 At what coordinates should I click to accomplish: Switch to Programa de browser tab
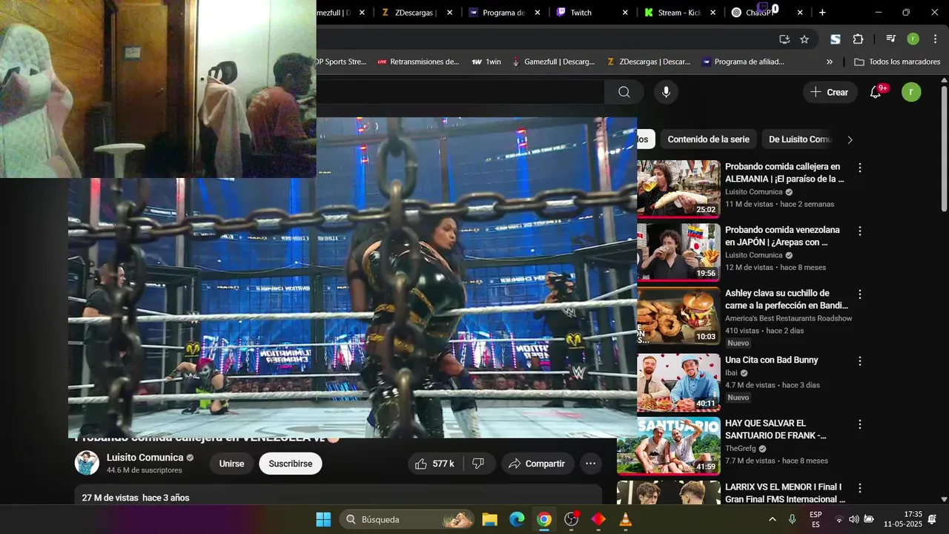[503, 12]
